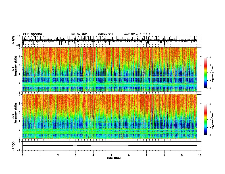
Task: Click inside the ch.1 spectrogram plot
Action: pos(110,69)
